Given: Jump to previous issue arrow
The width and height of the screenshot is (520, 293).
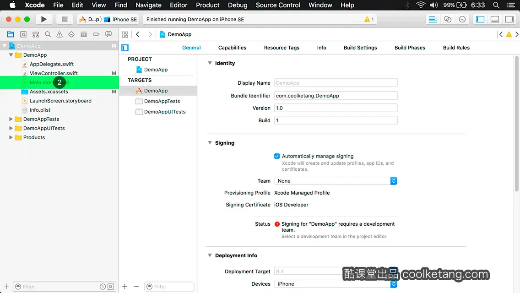Looking at the screenshot, I should coord(501,34).
